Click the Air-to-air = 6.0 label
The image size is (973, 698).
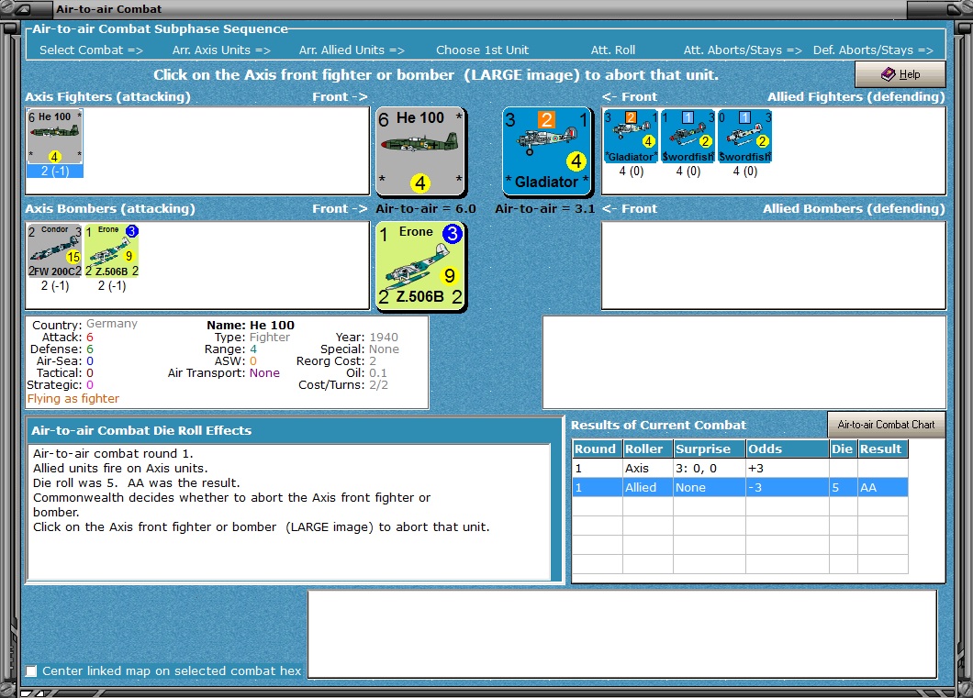pyautogui.click(x=426, y=209)
